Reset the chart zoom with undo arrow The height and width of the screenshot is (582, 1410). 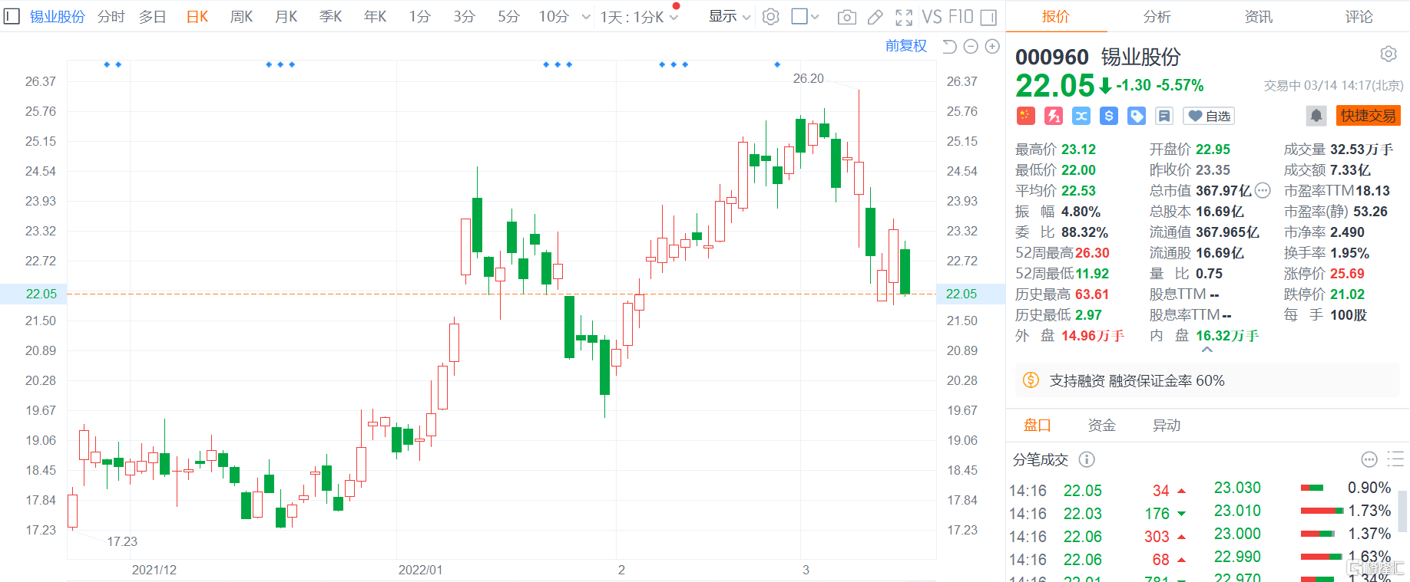949,47
